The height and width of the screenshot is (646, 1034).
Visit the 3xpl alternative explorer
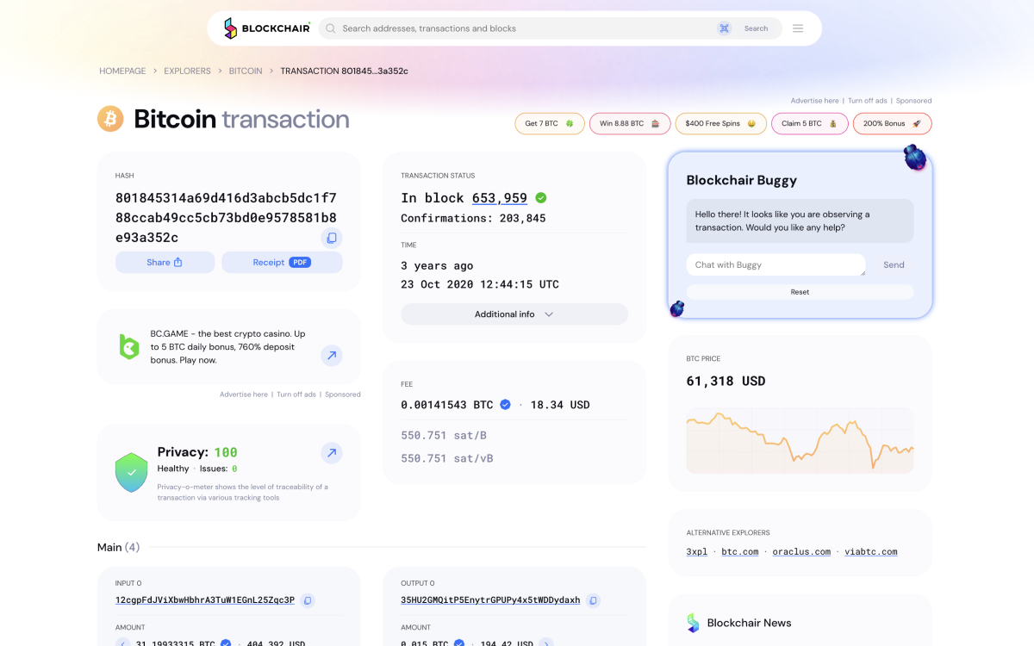coord(696,551)
